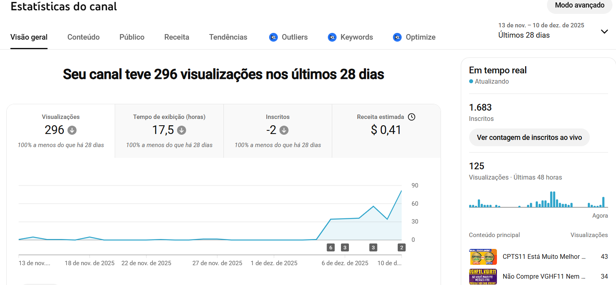The image size is (616, 285).
Task: Select the Receita estimada metric card
Action: coord(386,131)
